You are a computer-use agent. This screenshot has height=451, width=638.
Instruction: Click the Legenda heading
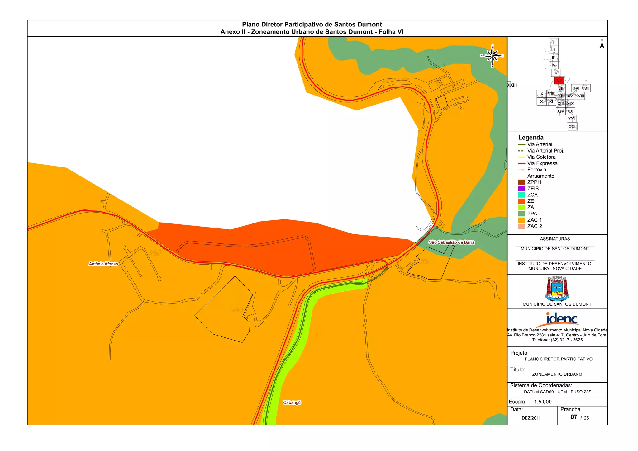coord(531,138)
